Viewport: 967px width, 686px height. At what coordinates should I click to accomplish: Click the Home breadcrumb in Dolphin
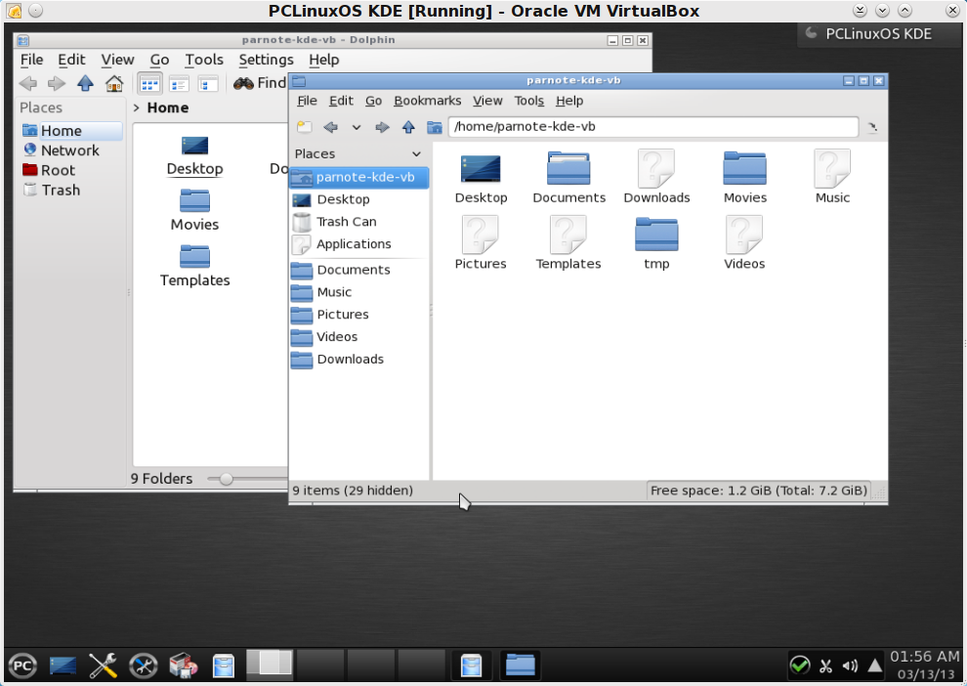pos(168,107)
